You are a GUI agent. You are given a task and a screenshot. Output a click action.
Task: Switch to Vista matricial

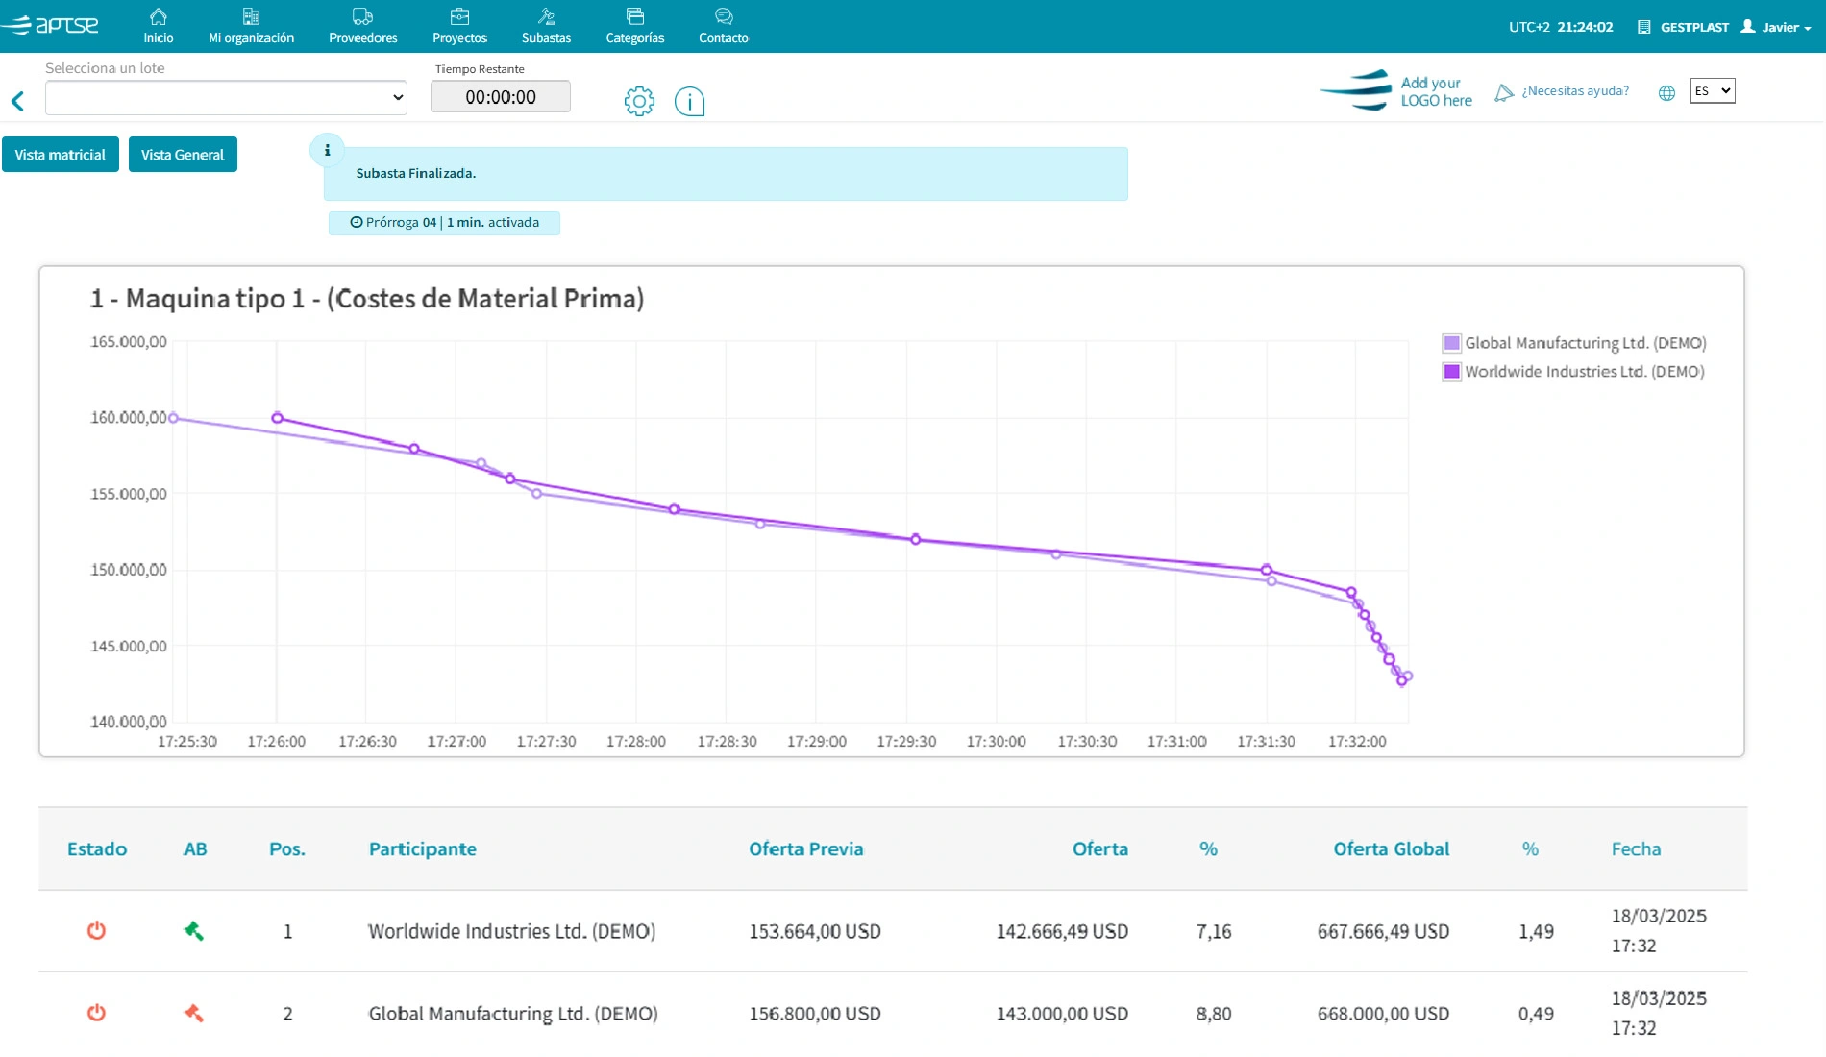[x=61, y=155]
